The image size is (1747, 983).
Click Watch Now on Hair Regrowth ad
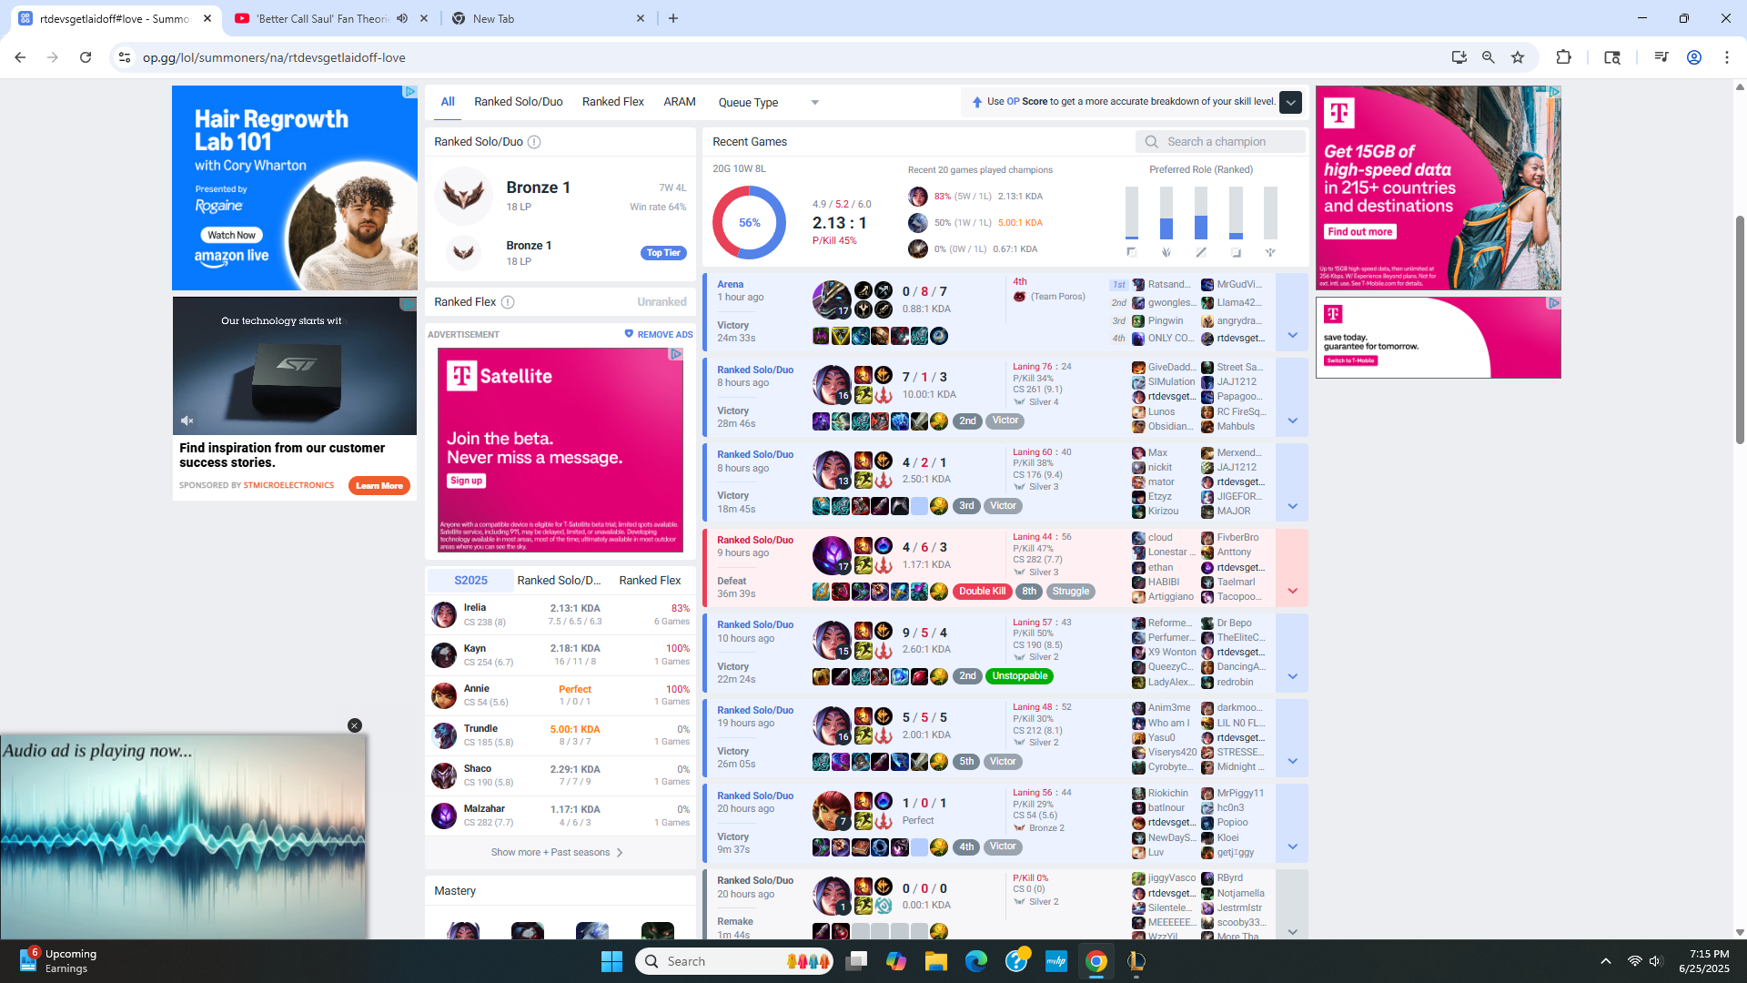coord(231,236)
